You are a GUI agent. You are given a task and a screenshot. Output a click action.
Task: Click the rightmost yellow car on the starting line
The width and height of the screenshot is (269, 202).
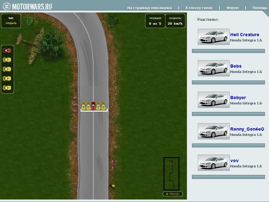point(103,106)
